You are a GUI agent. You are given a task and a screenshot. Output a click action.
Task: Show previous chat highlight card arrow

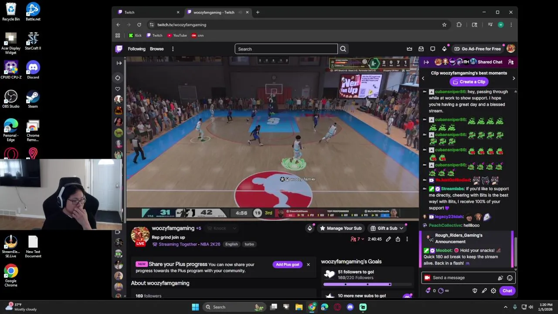click(423, 78)
